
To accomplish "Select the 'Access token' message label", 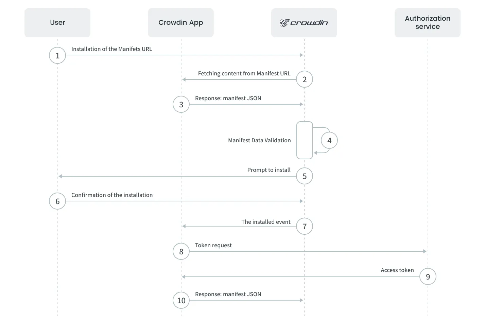I will click(x=397, y=270).
